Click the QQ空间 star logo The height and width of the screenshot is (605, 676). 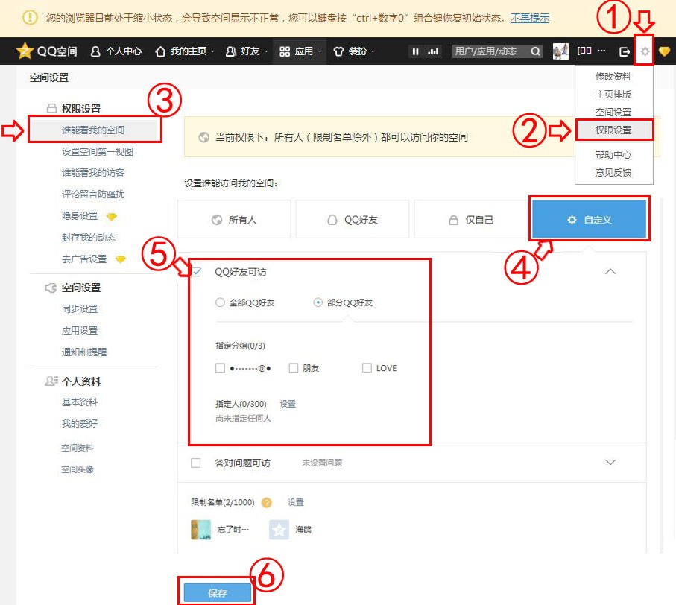tap(25, 51)
